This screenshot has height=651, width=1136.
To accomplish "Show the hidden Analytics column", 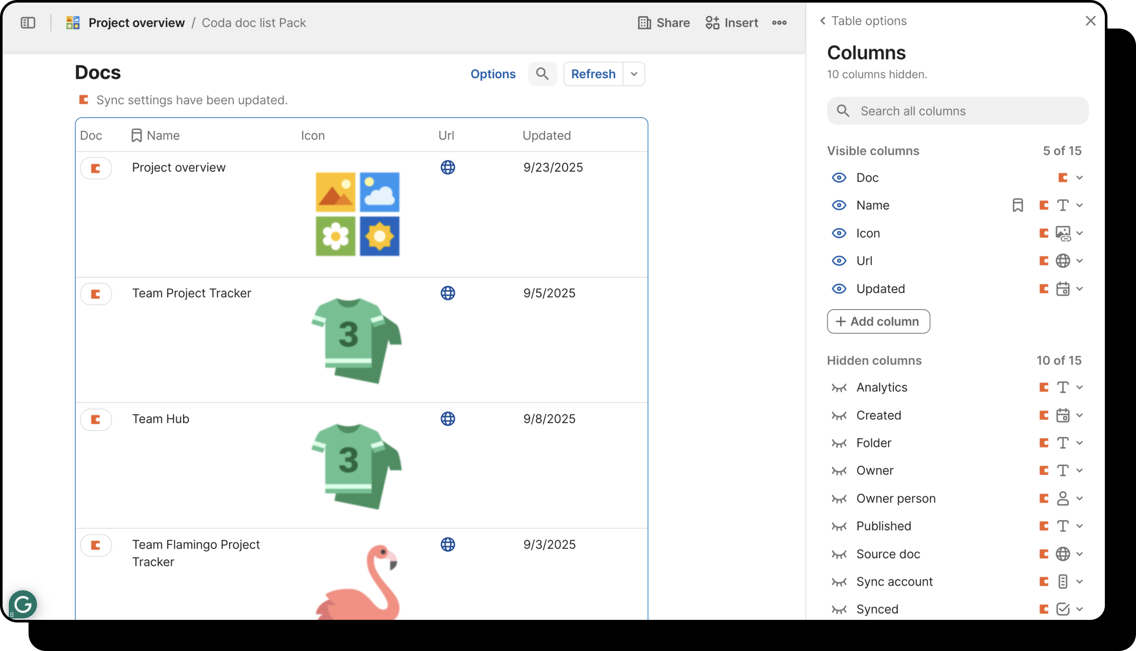I will (x=839, y=388).
